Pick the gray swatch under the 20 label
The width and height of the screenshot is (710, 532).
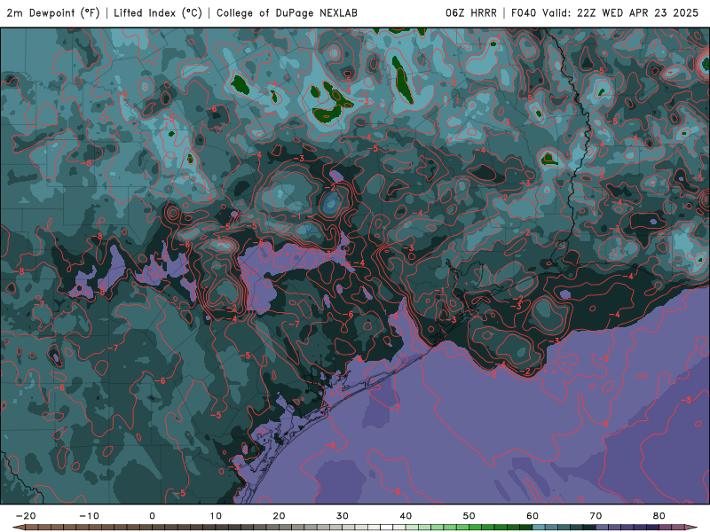[x=285, y=528]
